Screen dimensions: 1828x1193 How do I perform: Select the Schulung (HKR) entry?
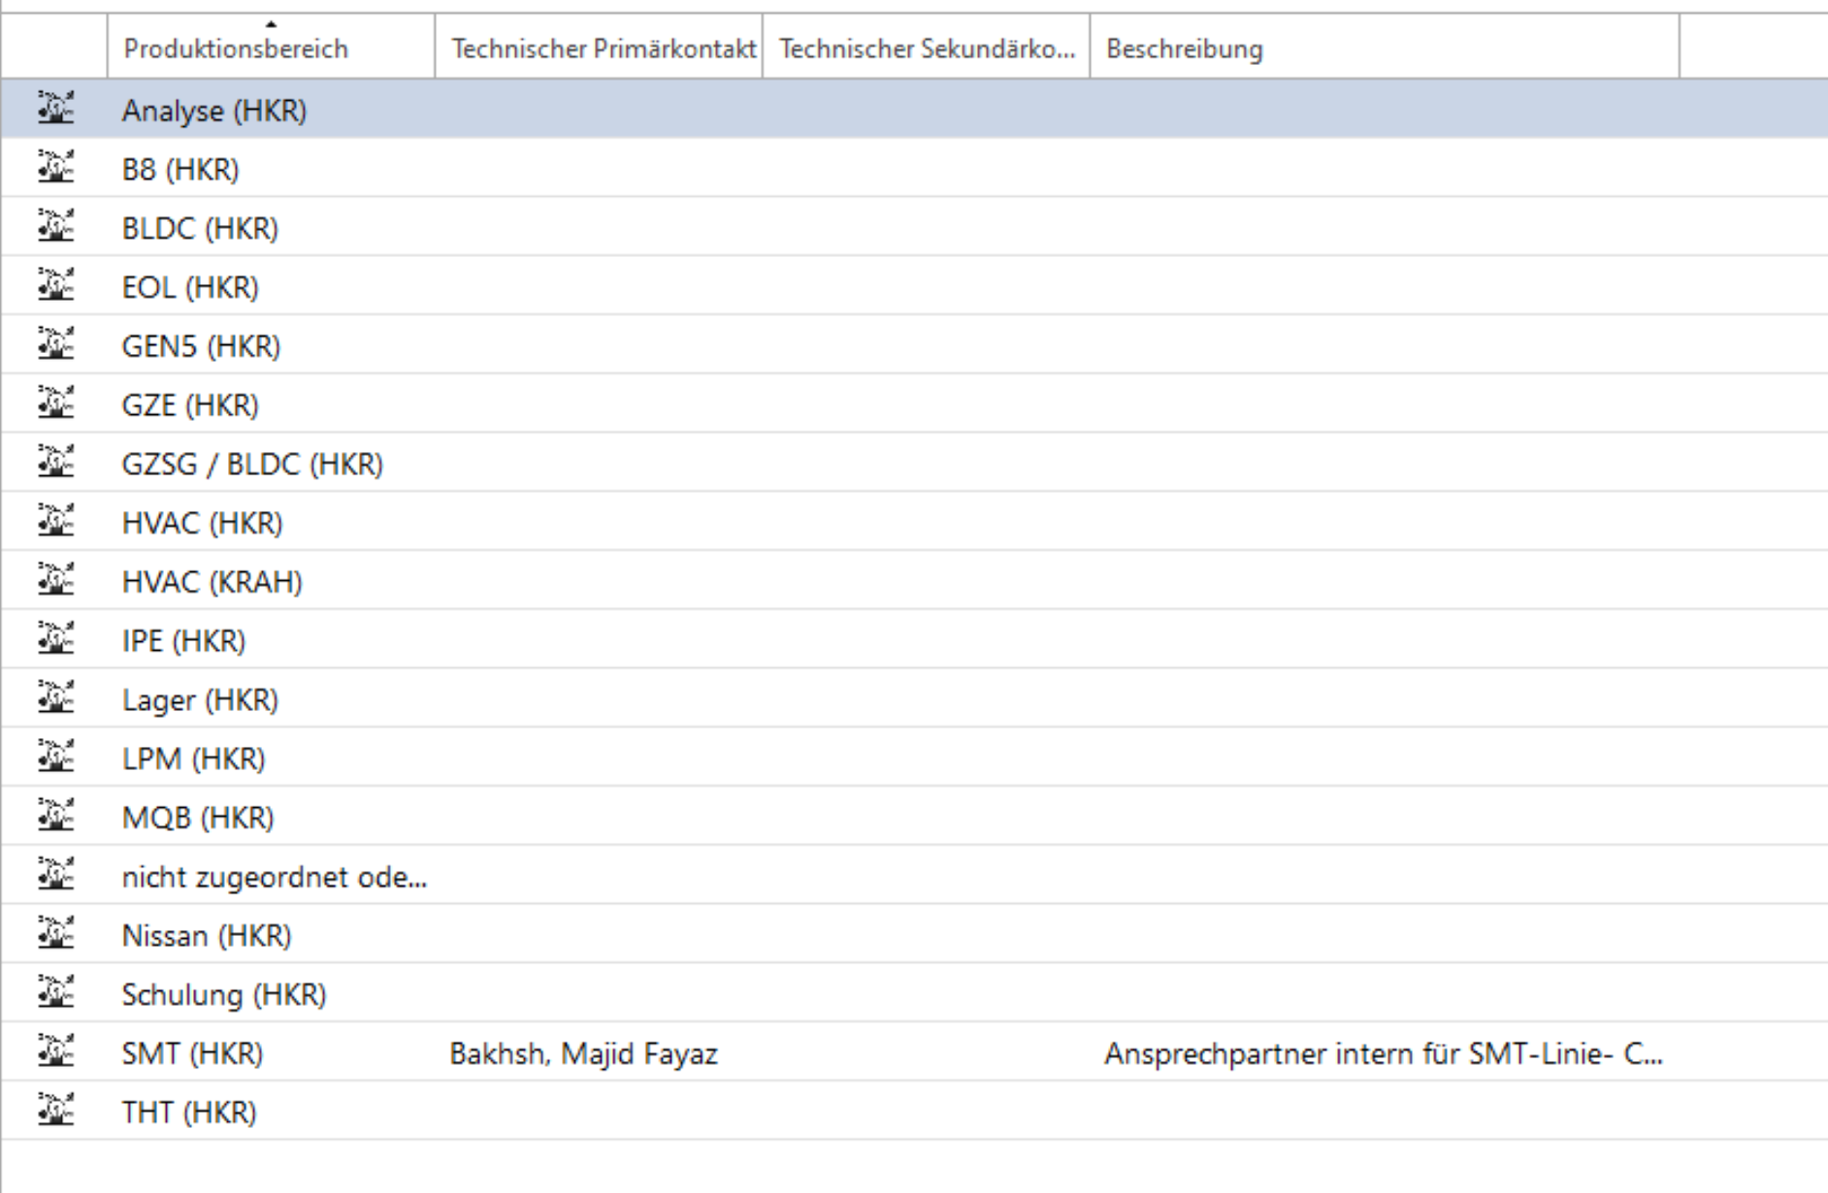click(x=224, y=995)
